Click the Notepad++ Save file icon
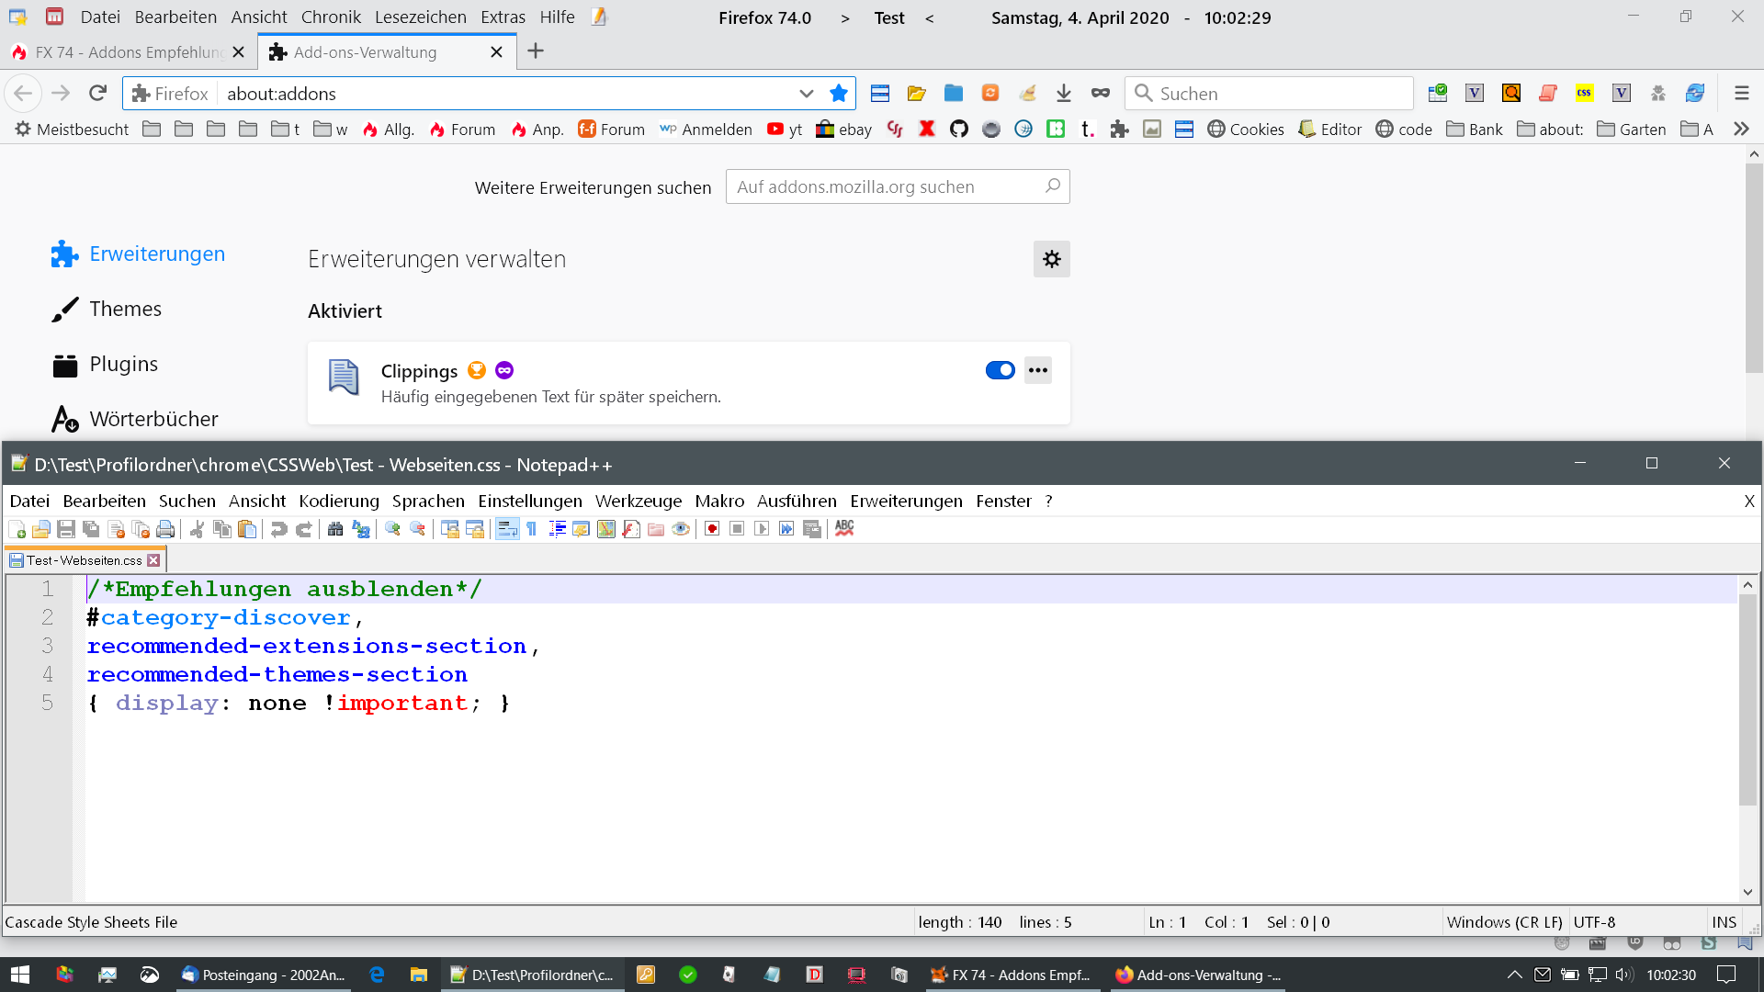This screenshot has height=992, width=1764. coord(65,529)
